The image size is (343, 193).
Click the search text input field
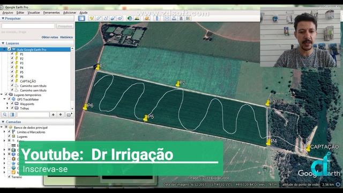click(x=28, y=26)
